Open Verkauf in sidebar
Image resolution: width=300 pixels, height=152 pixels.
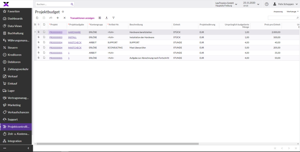(x=16, y=76)
